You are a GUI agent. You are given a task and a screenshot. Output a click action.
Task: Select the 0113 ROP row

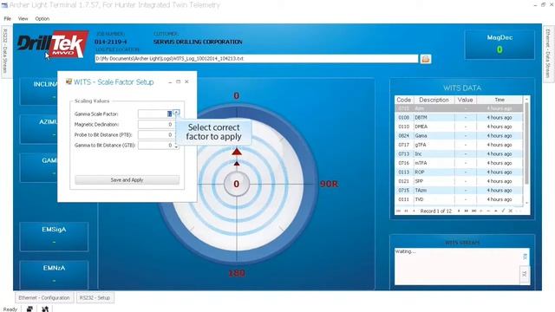[x=459, y=172]
